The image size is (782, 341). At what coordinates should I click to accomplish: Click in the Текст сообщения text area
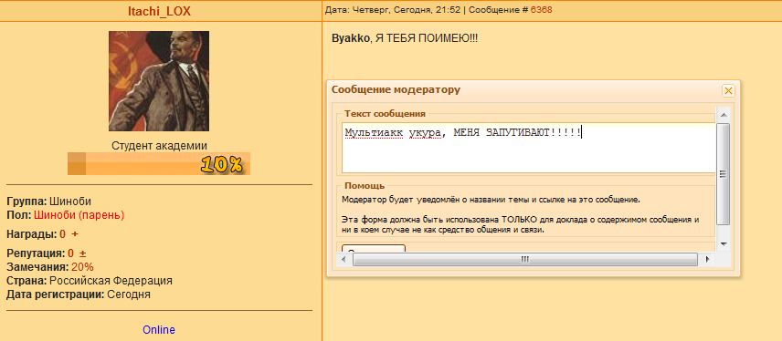529,148
